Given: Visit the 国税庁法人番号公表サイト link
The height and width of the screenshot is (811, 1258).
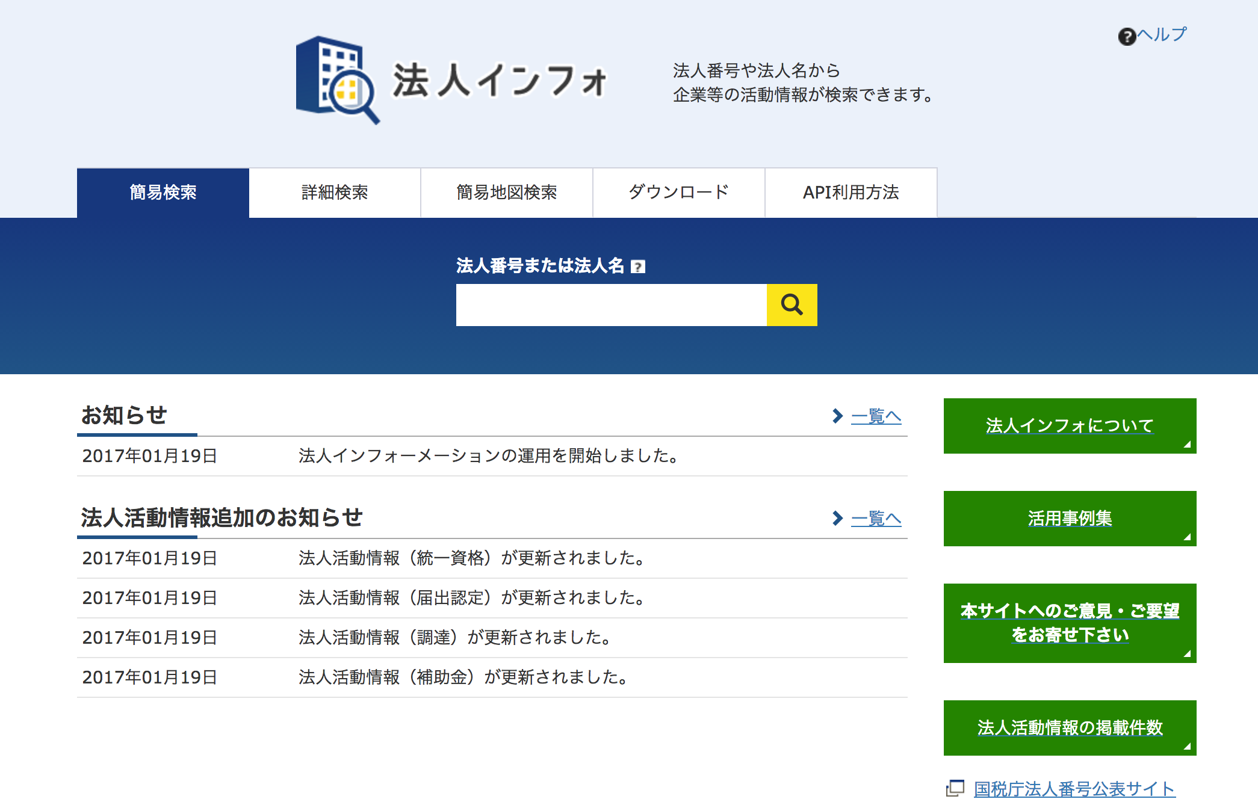Looking at the screenshot, I should (x=1074, y=789).
